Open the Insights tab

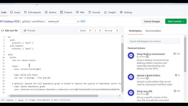pos(110,12)
